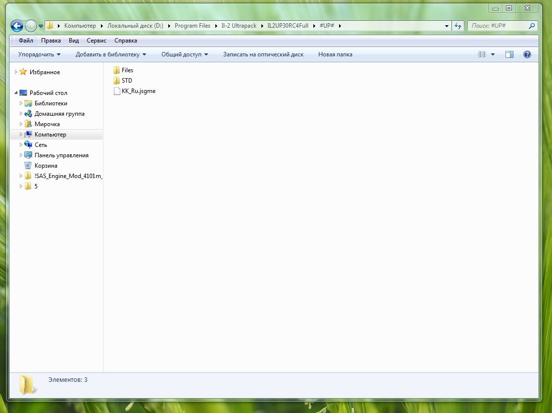Minimize the Explorer window
Image resolution: width=552 pixels, height=413 pixels.
[496, 8]
